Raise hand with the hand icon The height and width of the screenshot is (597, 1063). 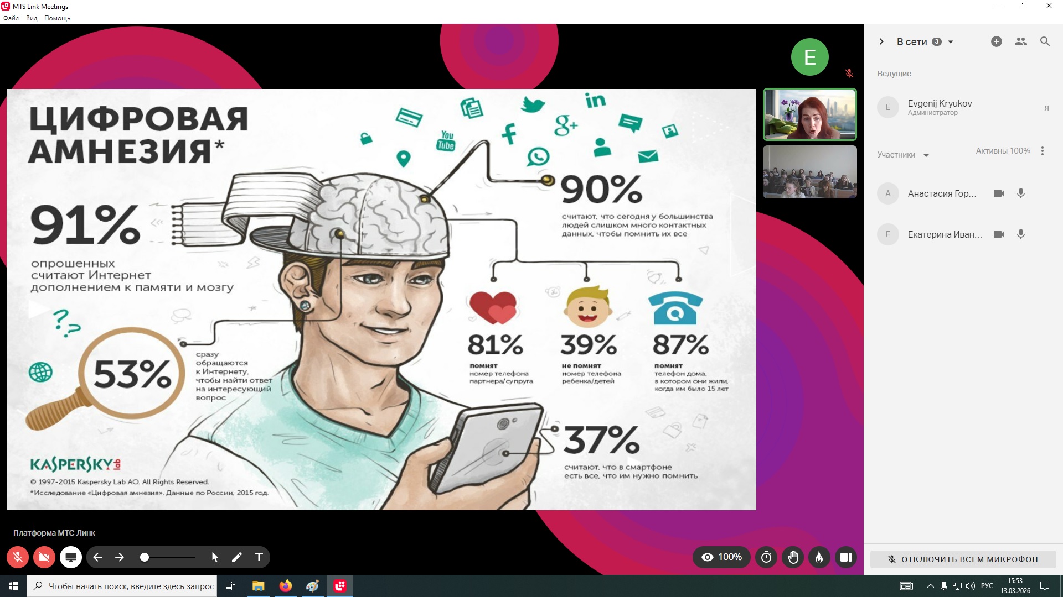(793, 557)
